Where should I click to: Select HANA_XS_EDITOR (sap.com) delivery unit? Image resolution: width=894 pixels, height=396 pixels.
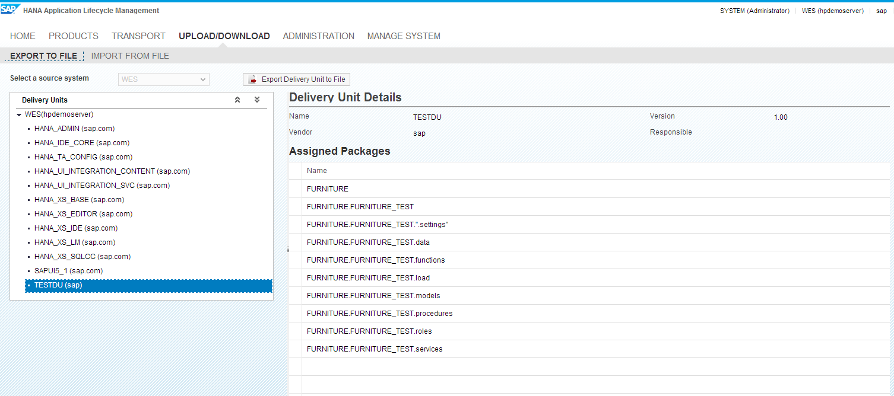83,214
